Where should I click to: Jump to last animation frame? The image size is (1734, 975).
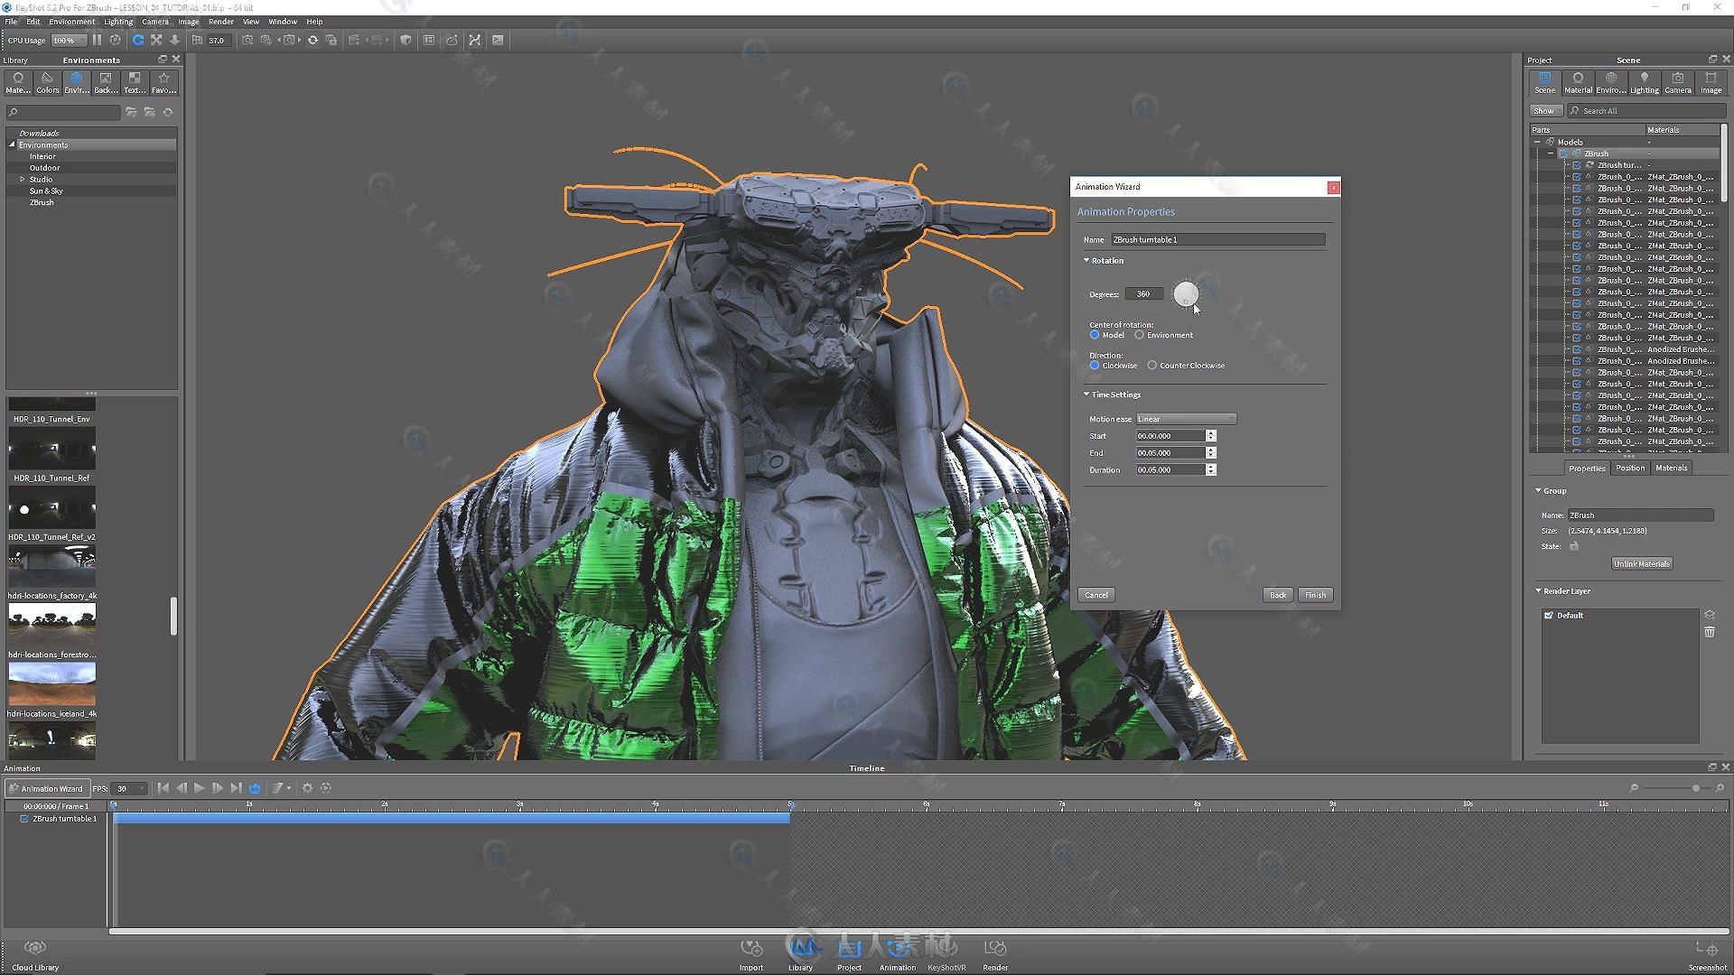[x=236, y=788]
